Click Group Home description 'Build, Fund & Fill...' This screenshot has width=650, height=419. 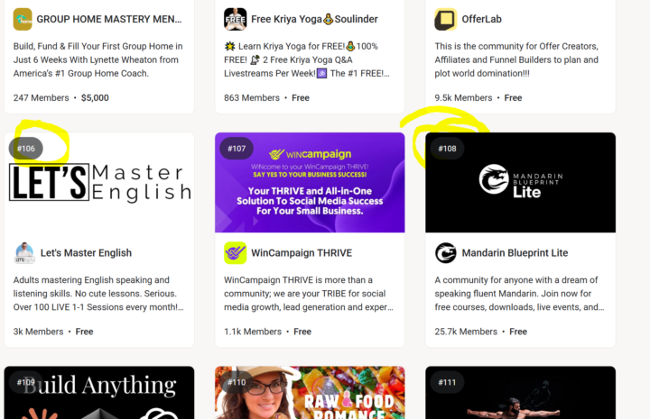coord(98,60)
